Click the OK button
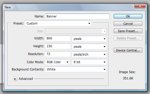This screenshot has height=94, width=150. [128, 16]
